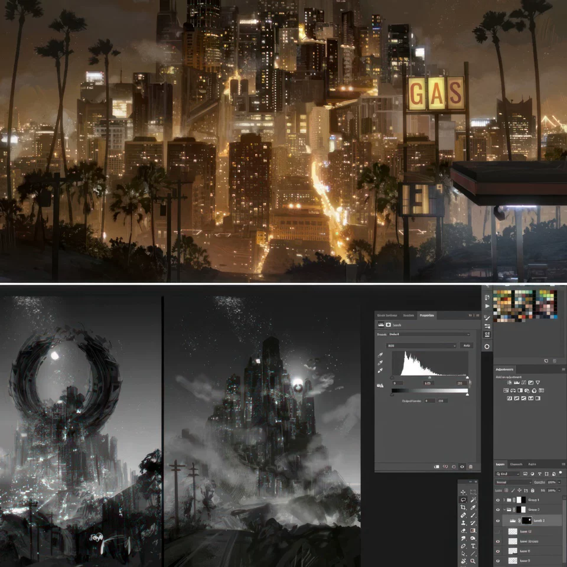This screenshot has height=567, width=567.
Task: Hide the Group 1 layer group
Action: 498,500
